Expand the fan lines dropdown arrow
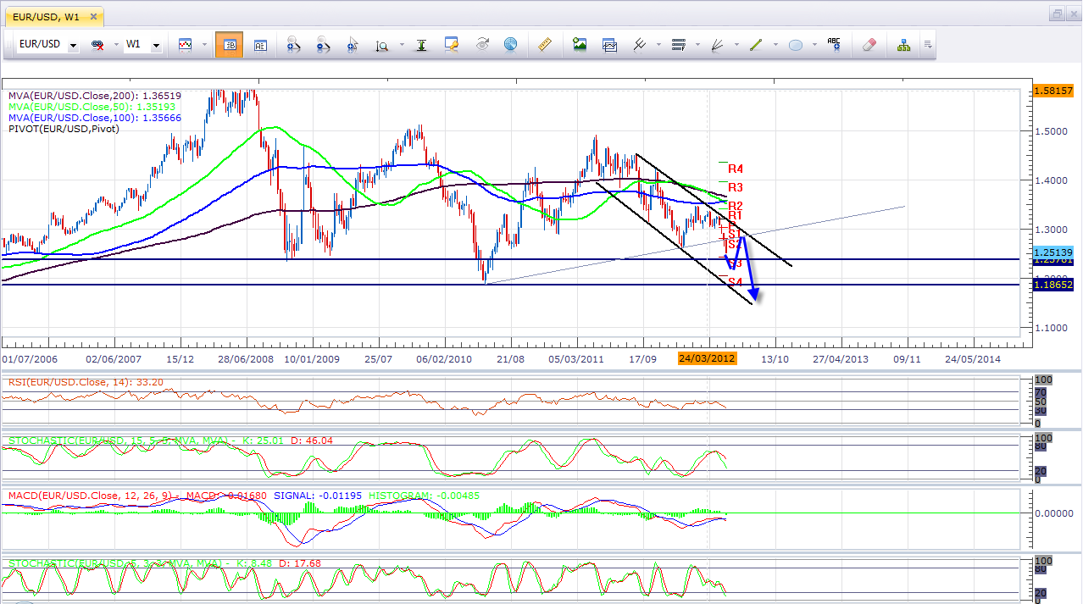The width and height of the screenshot is (1083, 604). point(735,45)
